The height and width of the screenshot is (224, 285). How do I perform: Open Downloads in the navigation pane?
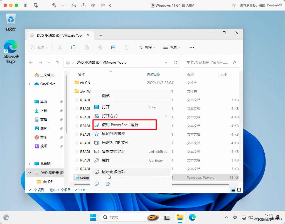click(x=41, y=111)
